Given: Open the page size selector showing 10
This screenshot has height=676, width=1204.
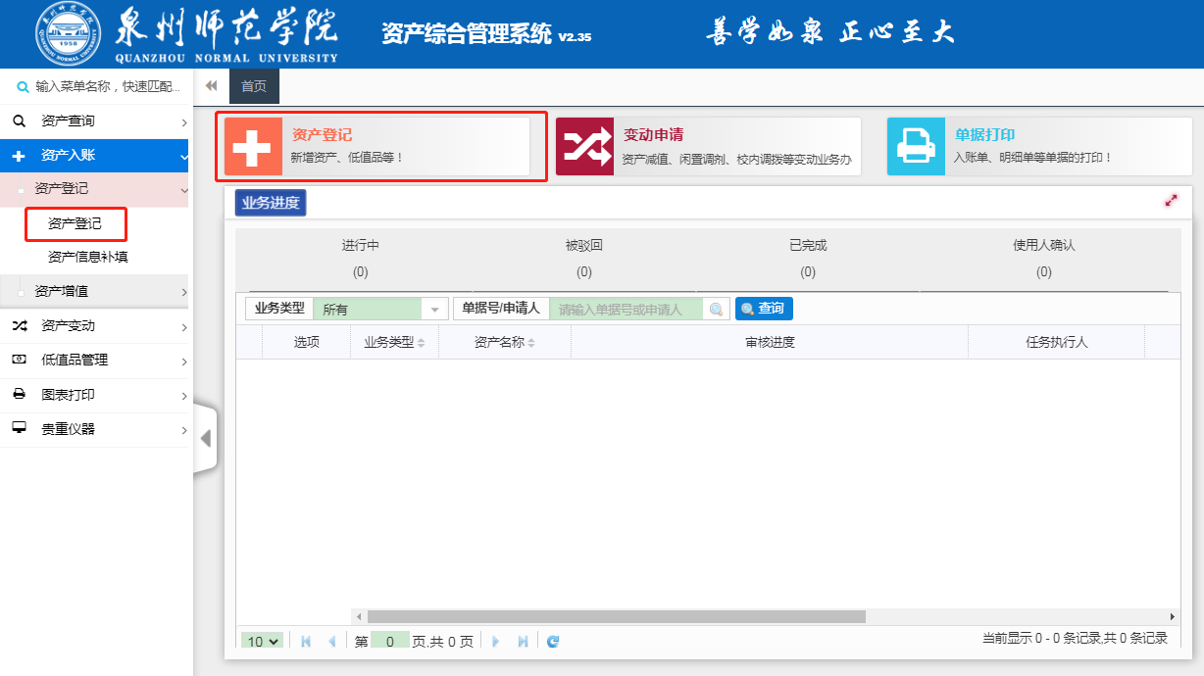Looking at the screenshot, I should (x=263, y=641).
